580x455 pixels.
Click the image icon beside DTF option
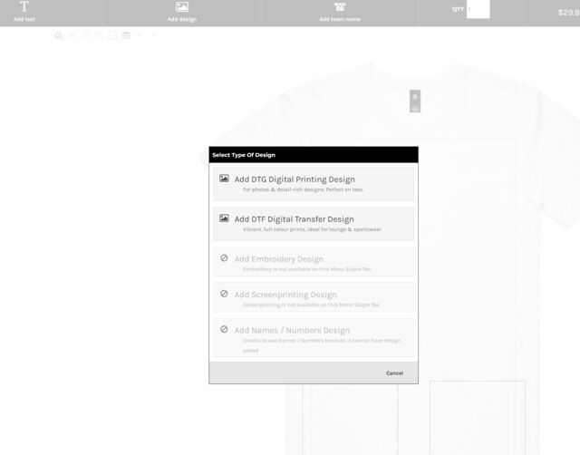[x=224, y=218]
